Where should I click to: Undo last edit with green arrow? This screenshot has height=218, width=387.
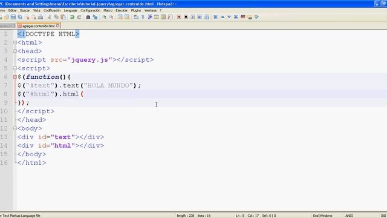tap(73, 17)
